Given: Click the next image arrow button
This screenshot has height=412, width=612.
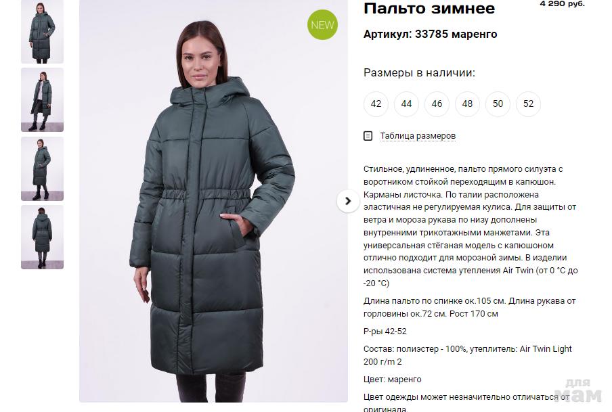Looking at the screenshot, I should click(x=348, y=201).
